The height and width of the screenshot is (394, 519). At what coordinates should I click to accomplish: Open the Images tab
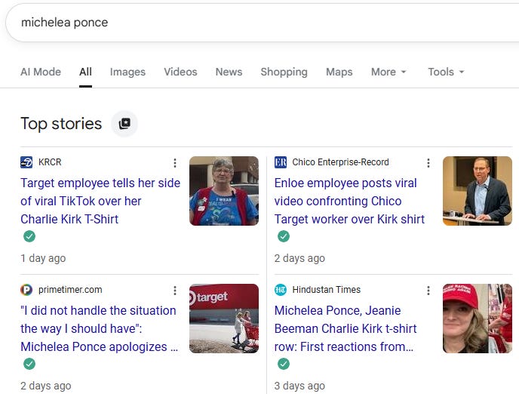coord(127,72)
